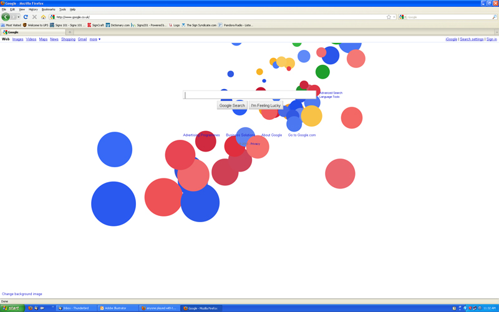Click the I'm Feeling Lucky button
The width and height of the screenshot is (499, 312).
(266, 105)
